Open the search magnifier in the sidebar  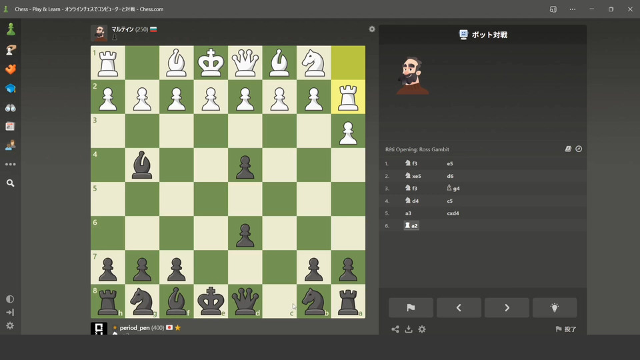[x=11, y=183]
